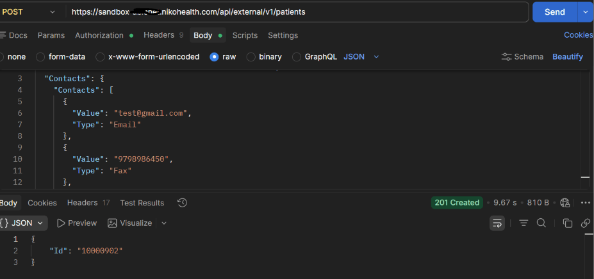Open the Schema sliders icon

(x=506, y=57)
